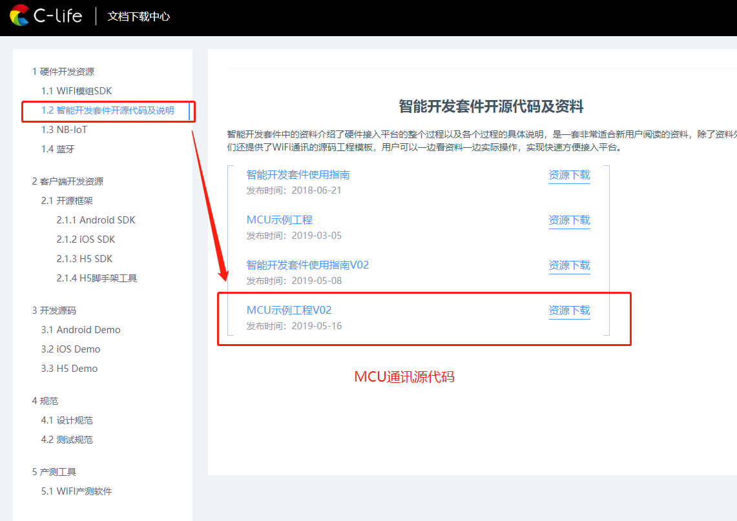Image resolution: width=737 pixels, height=521 pixels.
Task: Open section 1.1 WIFI模组SDK
Action: pos(76,90)
